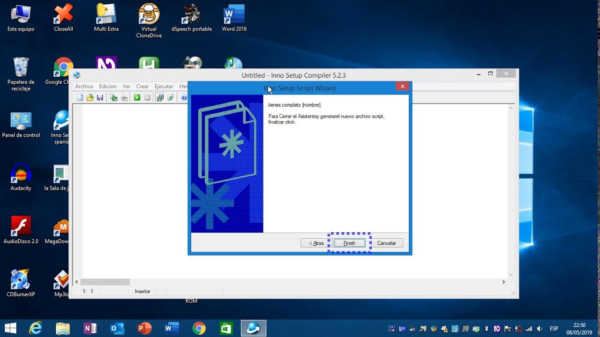This screenshot has height=337, width=600.
Task: Open the Ver menu
Action: tap(127, 87)
